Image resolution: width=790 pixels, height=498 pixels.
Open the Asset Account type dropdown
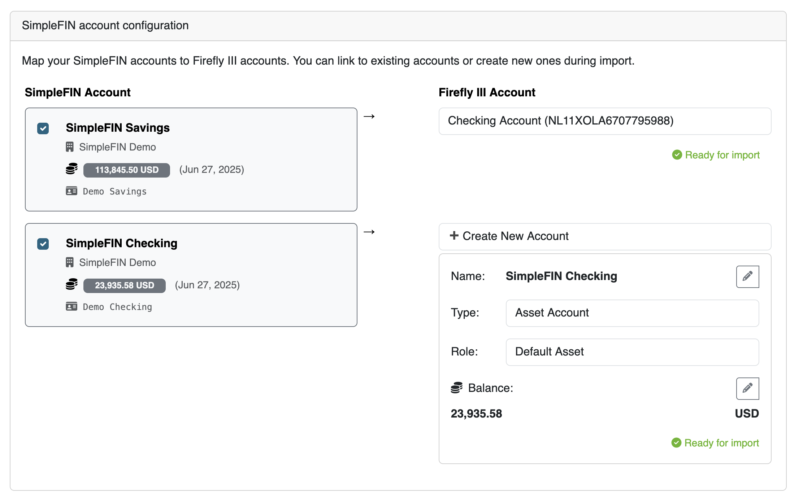632,313
